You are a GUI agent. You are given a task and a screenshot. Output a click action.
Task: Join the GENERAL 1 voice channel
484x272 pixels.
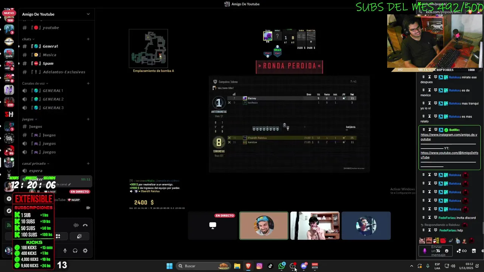pyautogui.click(x=56, y=91)
